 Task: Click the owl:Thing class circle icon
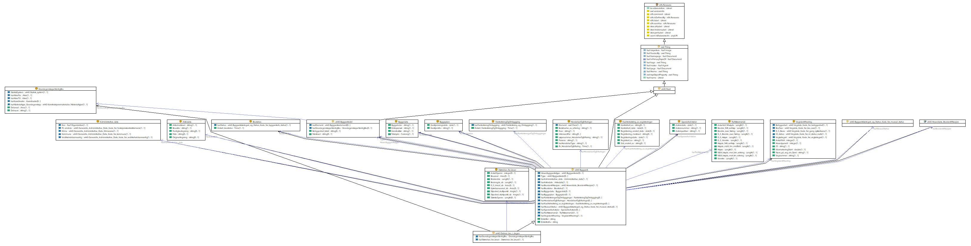coord(659,47)
